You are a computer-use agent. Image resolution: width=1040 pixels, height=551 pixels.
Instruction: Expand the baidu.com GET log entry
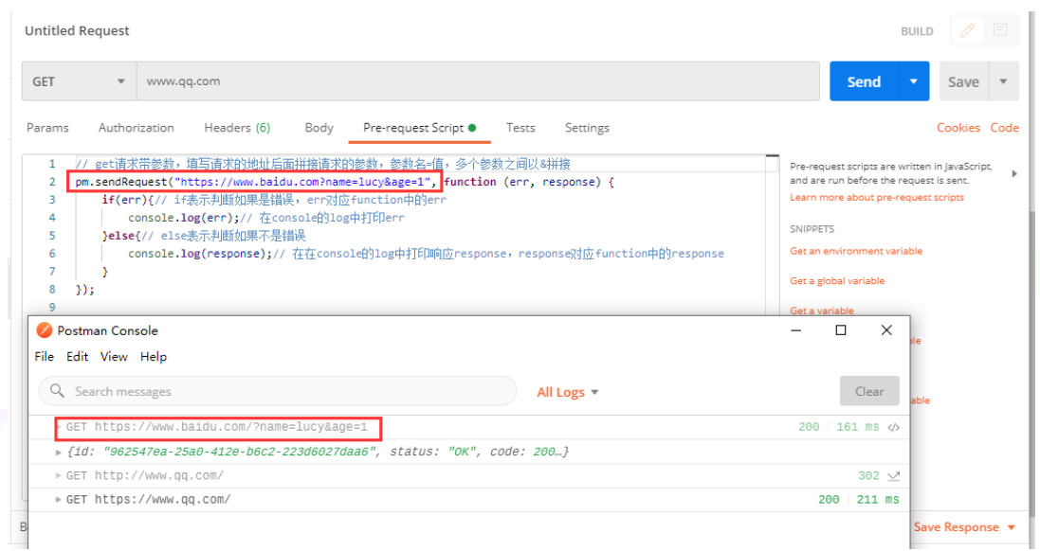tap(59, 428)
